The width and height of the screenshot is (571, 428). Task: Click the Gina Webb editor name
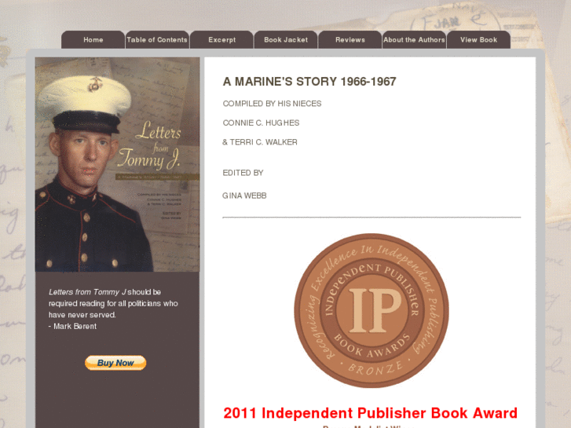point(244,196)
